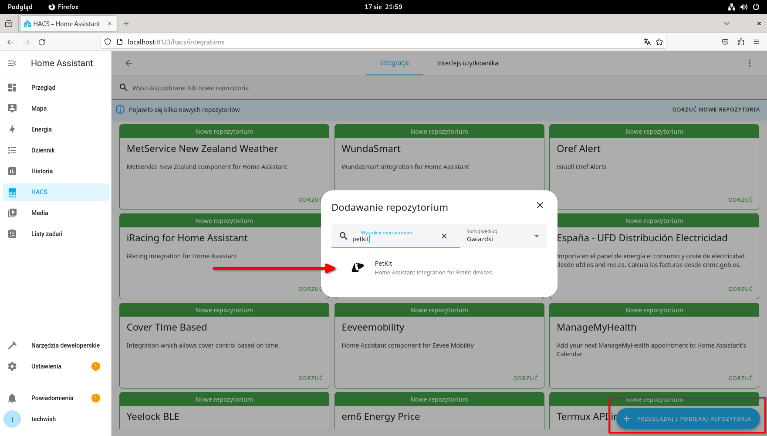The width and height of the screenshot is (767, 436).
Task: Dismiss the Eeveemobility repository card
Action: click(x=525, y=379)
